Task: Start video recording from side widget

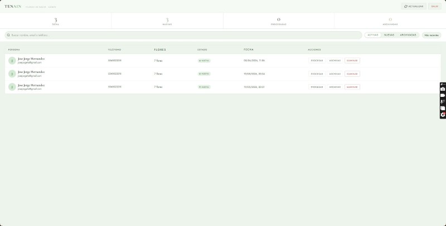Action: [x=443, y=95]
